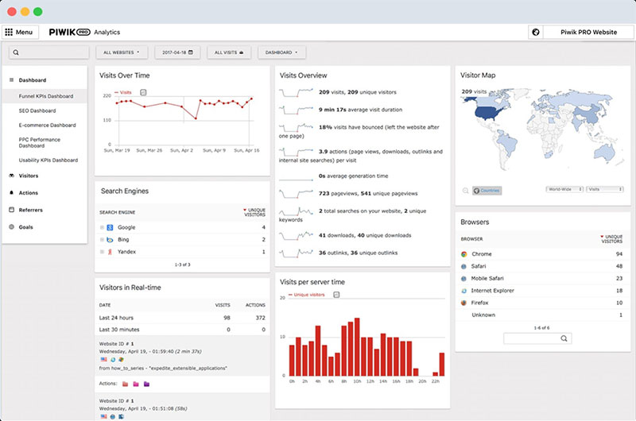Select E-commerce Dashboard in sidebar
Viewport: 636px width, 421px height.
pyautogui.click(x=48, y=125)
